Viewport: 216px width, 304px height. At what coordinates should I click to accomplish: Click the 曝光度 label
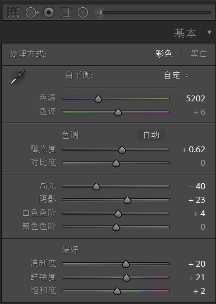tap(43, 149)
